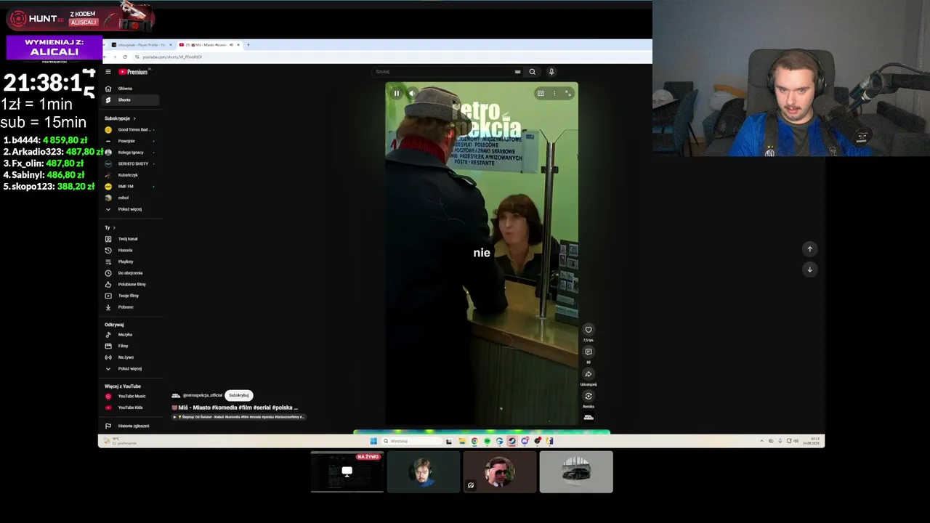Show hidden system tray icons
This screenshot has width=930, height=523.
pyautogui.click(x=761, y=441)
